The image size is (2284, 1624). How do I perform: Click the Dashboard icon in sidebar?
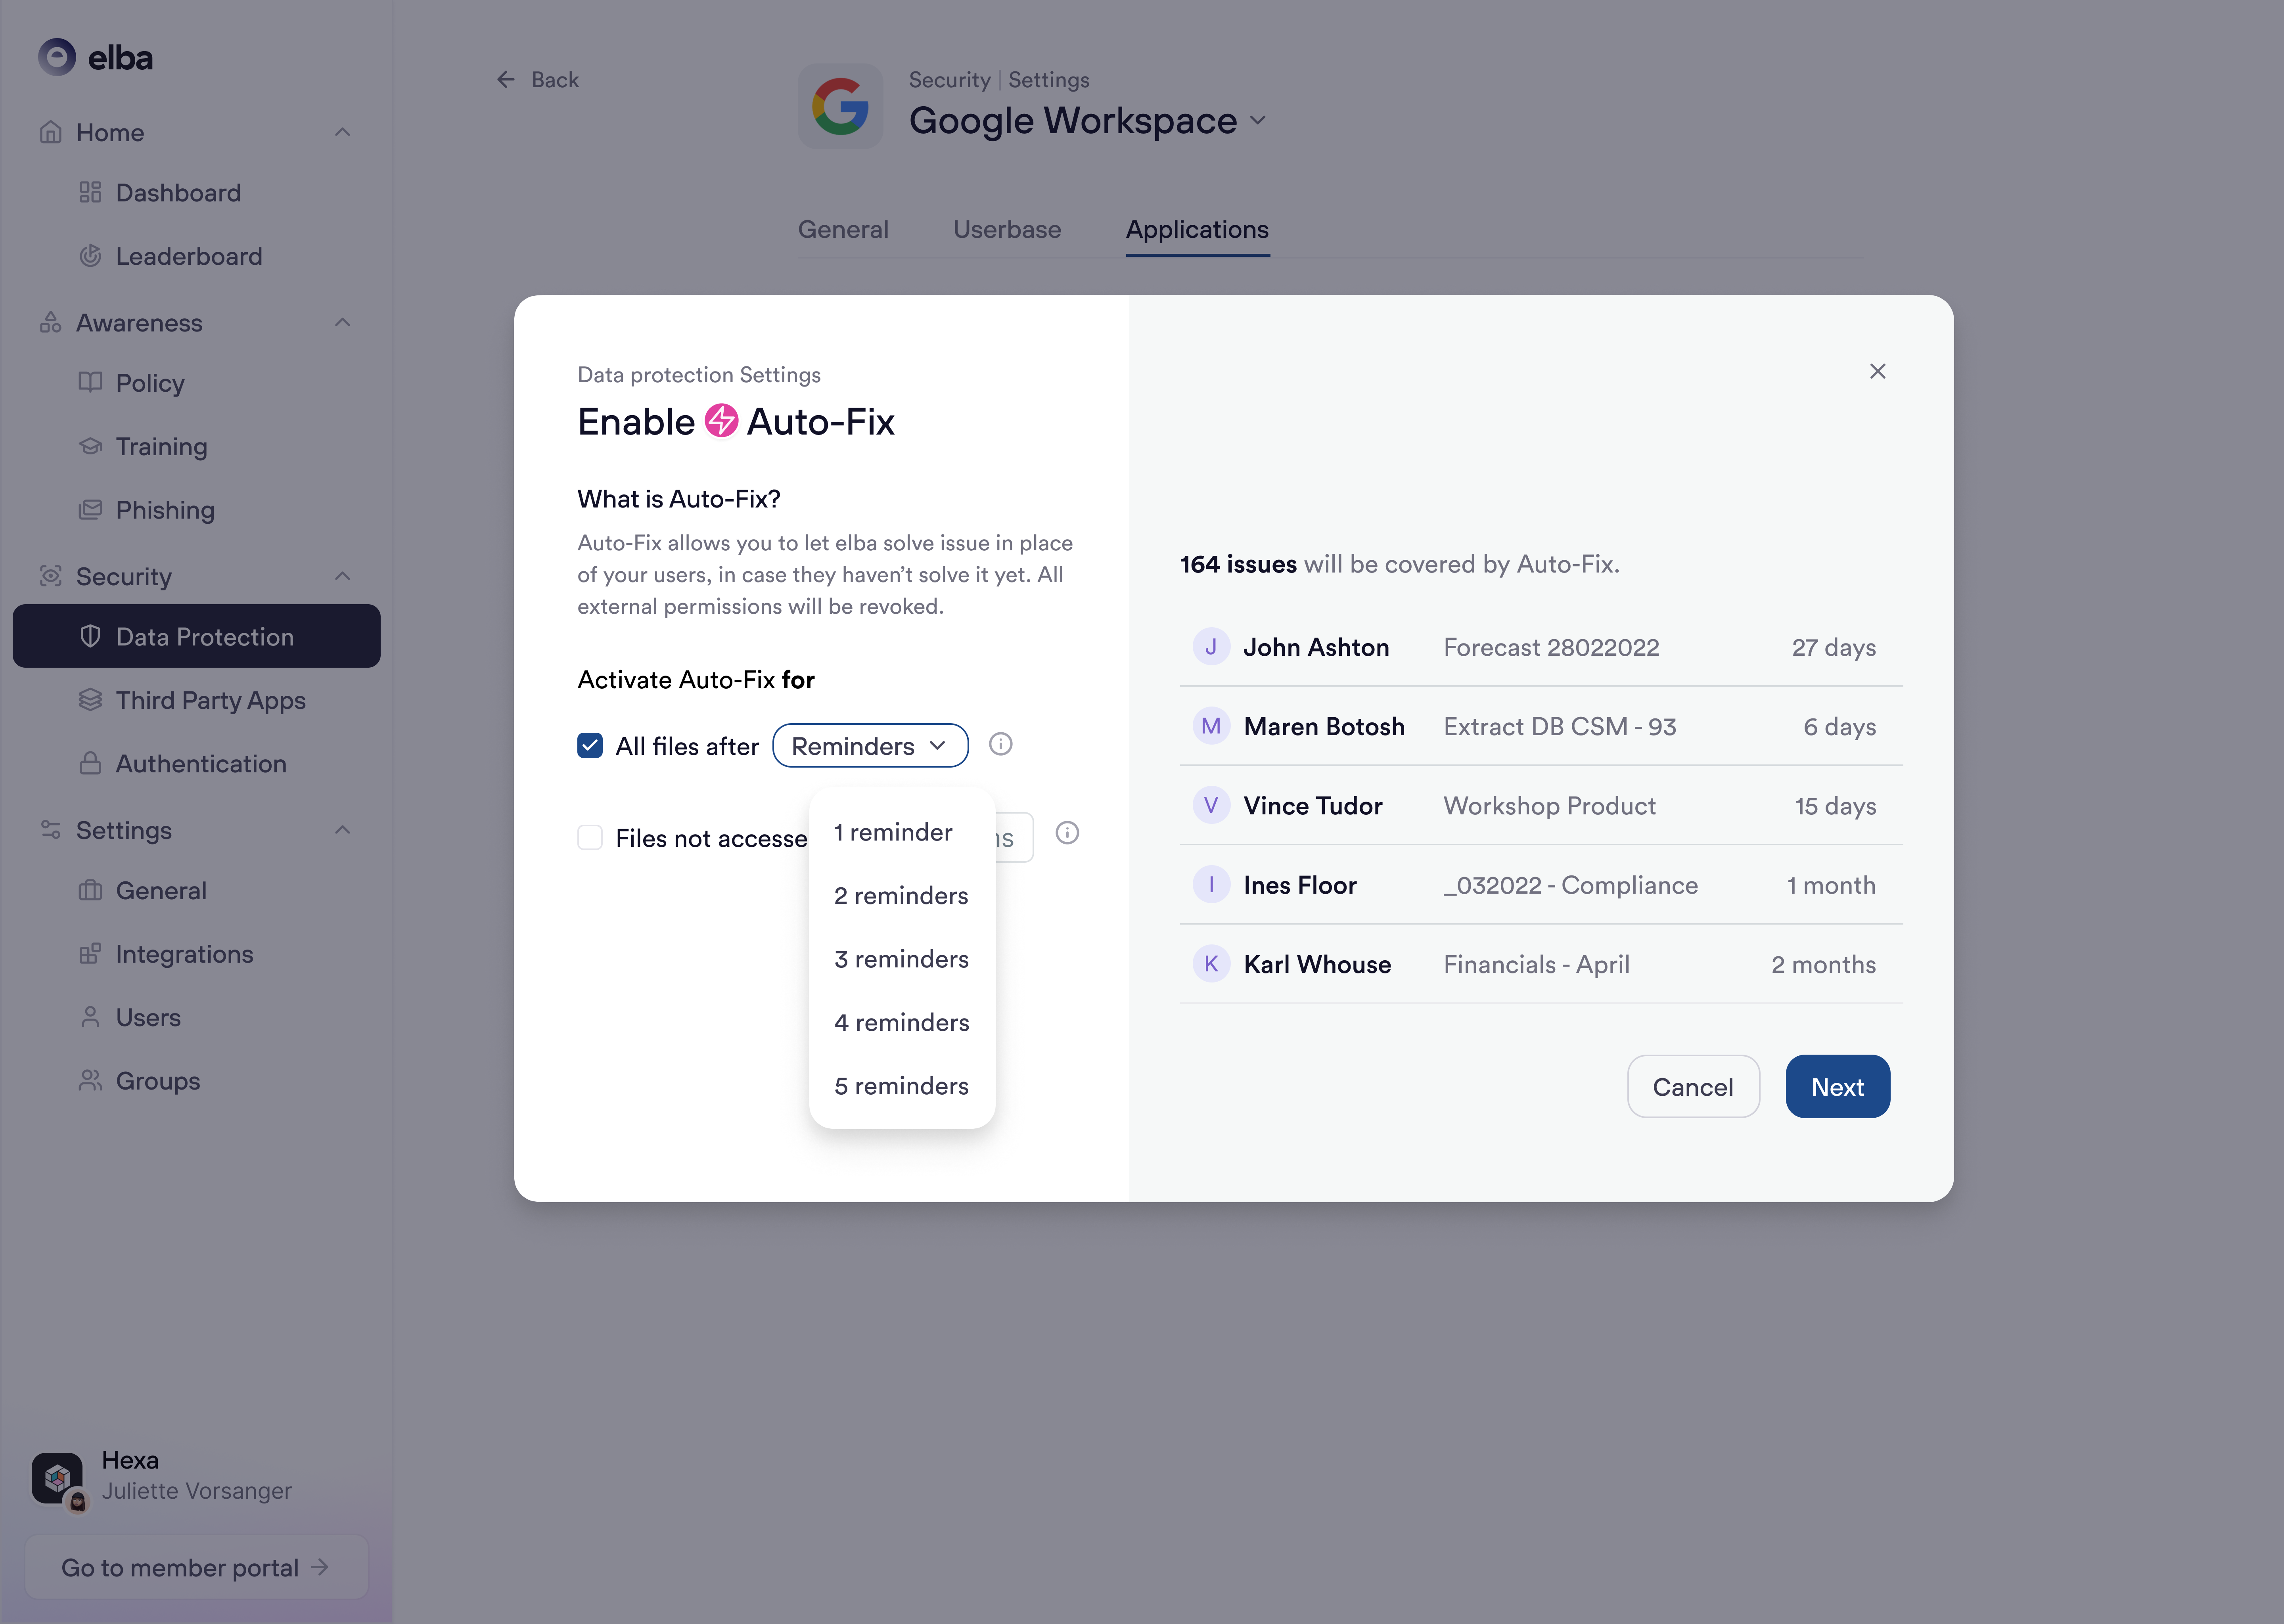[90, 192]
